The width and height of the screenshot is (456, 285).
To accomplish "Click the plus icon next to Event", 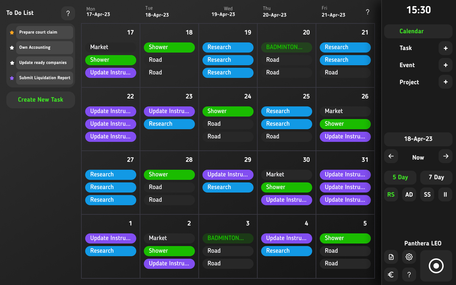I will click(445, 65).
